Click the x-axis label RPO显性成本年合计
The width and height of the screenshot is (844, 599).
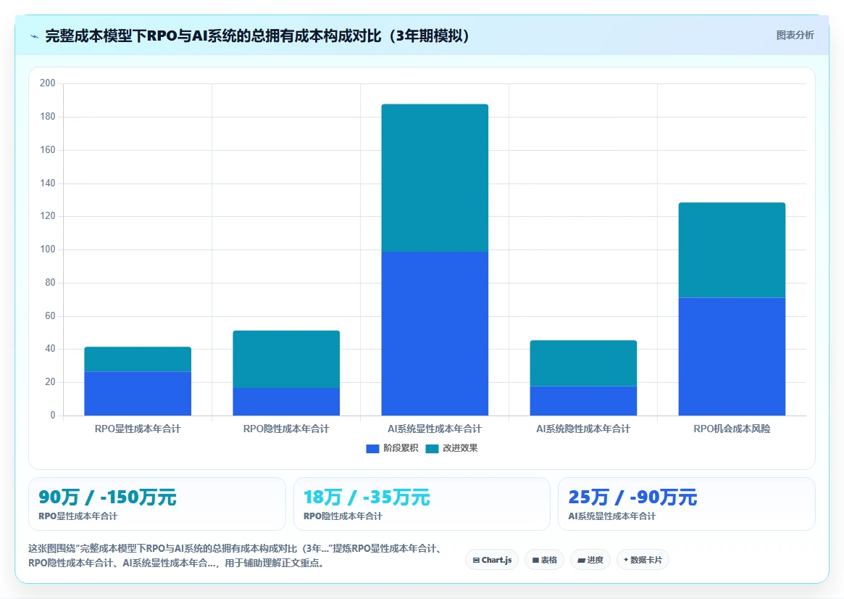pyautogui.click(x=138, y=429)
